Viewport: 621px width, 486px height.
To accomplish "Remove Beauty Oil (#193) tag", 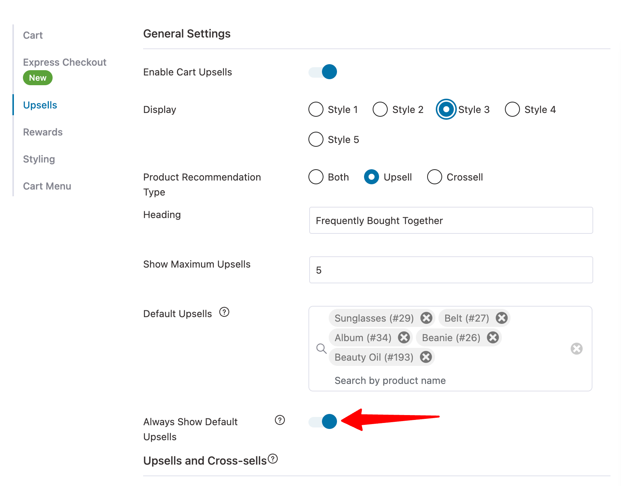I will (x=426, y=357).
